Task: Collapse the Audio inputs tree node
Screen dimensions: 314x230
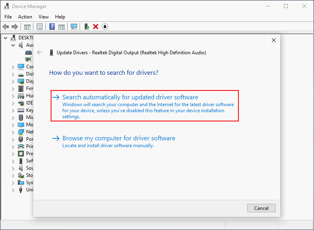Action: 13,45
